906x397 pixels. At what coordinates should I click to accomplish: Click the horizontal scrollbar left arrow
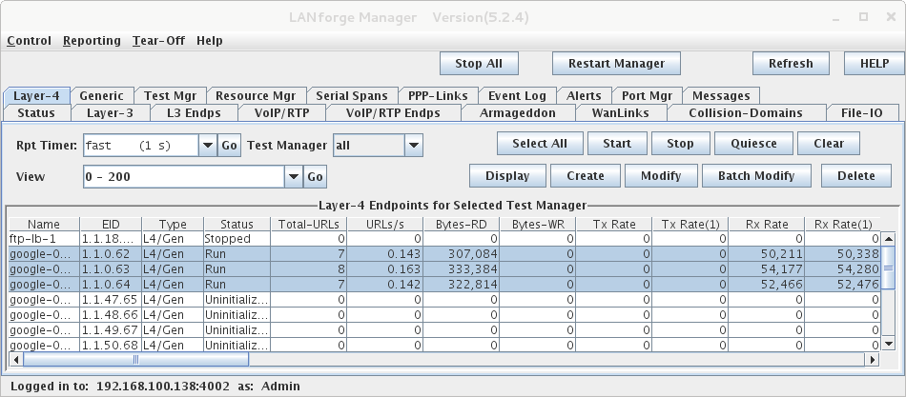[x=16, y=360]
